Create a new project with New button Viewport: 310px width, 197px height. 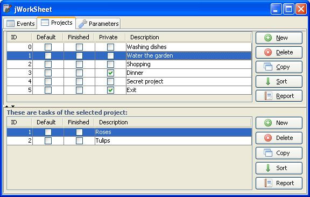pos(279,38)
